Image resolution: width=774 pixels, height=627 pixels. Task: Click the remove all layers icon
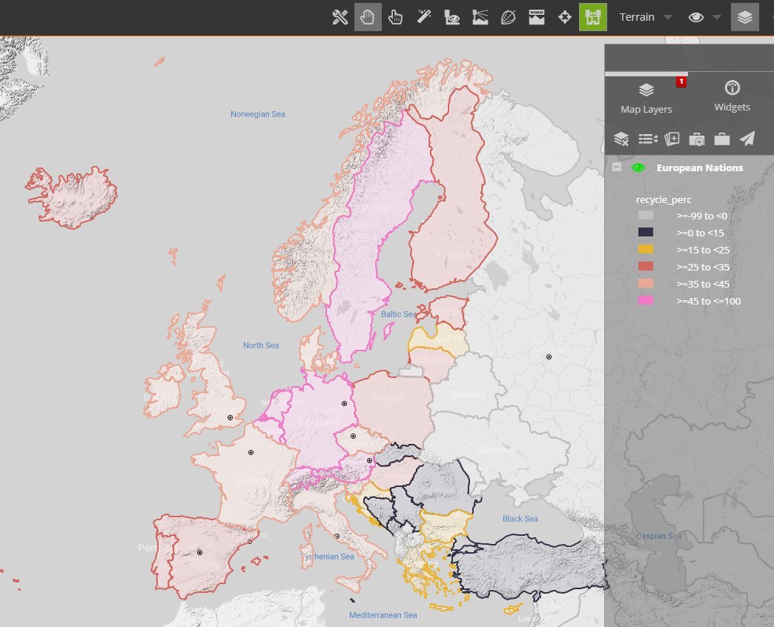622,139
